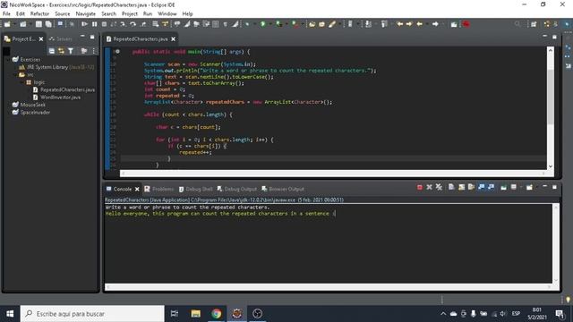Collapse the src folder node
Viewport: 573px width, 322px height.
[x=14, y=74]
